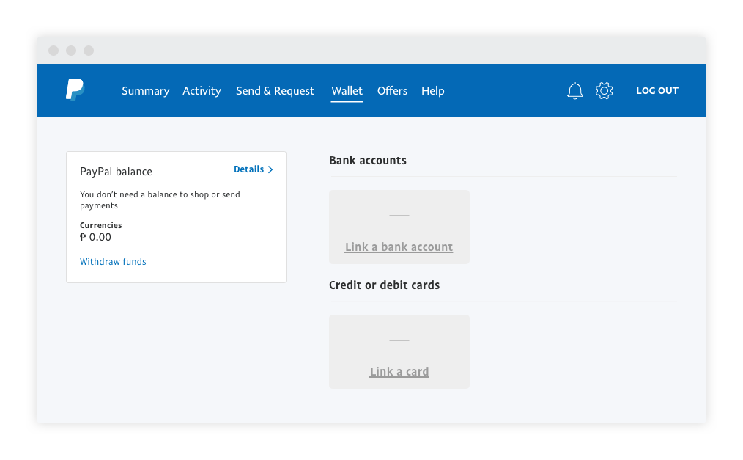
Task: Open the PayPal balance Details link
Action: tap(248, 169)
